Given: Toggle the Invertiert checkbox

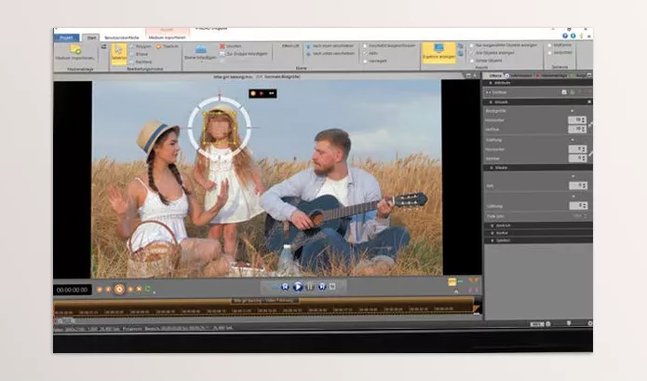Looking at the screenshot, I should (365, 61).
